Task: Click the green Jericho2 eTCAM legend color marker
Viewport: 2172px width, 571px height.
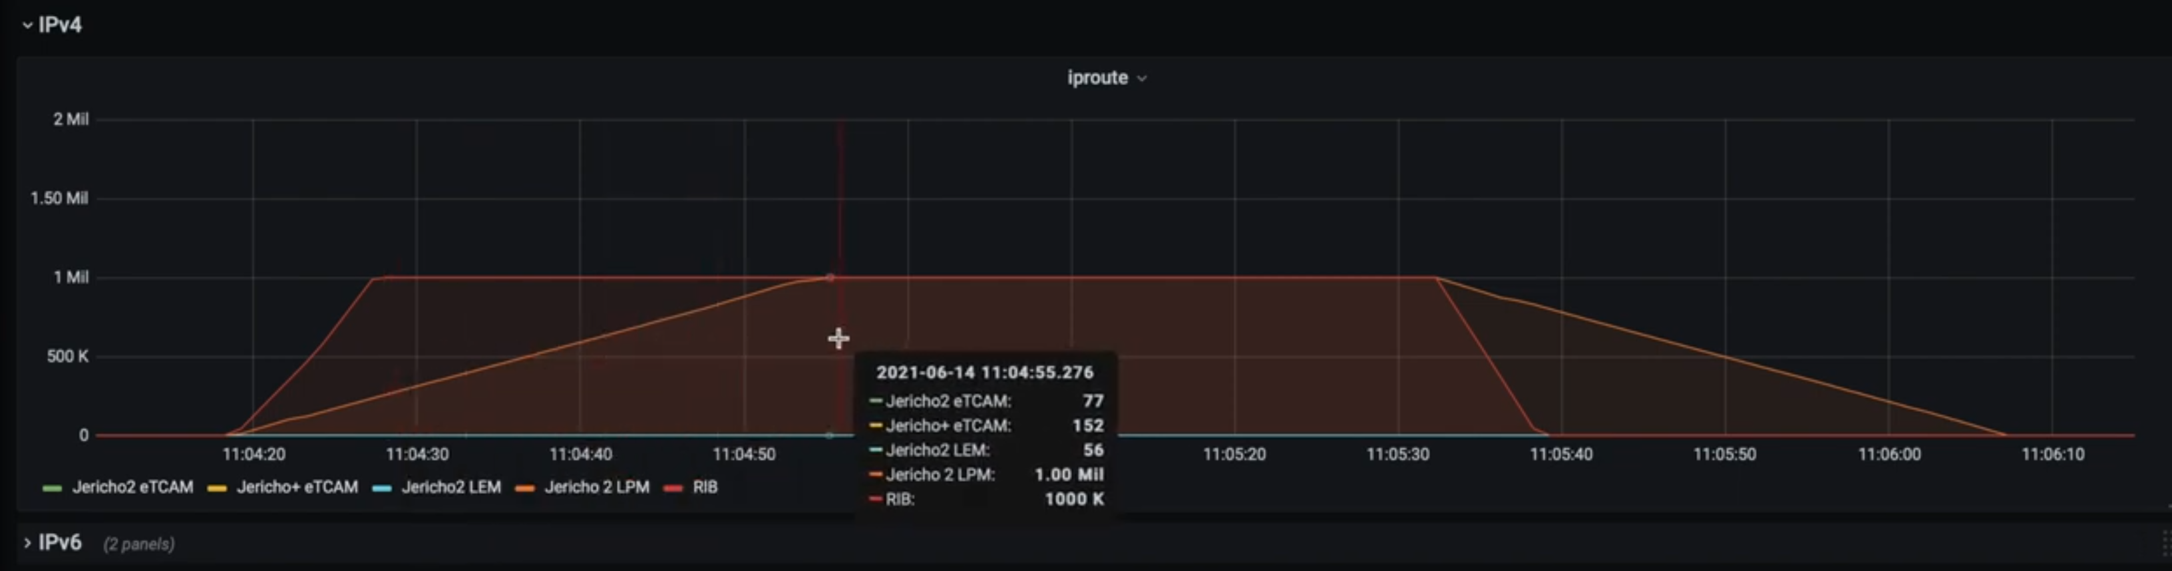Action: (x=53, y=488)
